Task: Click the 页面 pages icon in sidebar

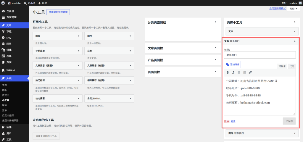Action: point(3,62)
